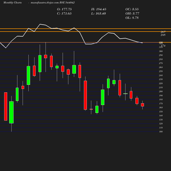Click the price axis label '278'
This screenshot has height=171, width=171.
[161, 63]
